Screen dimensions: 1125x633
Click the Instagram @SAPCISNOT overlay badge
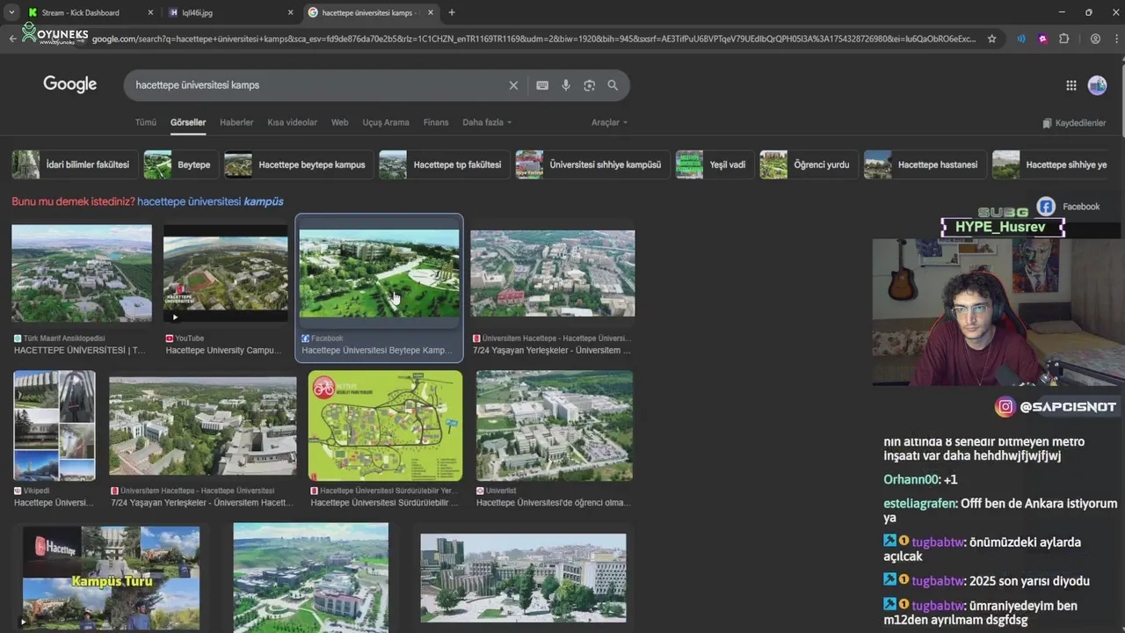click(1056, 406)
